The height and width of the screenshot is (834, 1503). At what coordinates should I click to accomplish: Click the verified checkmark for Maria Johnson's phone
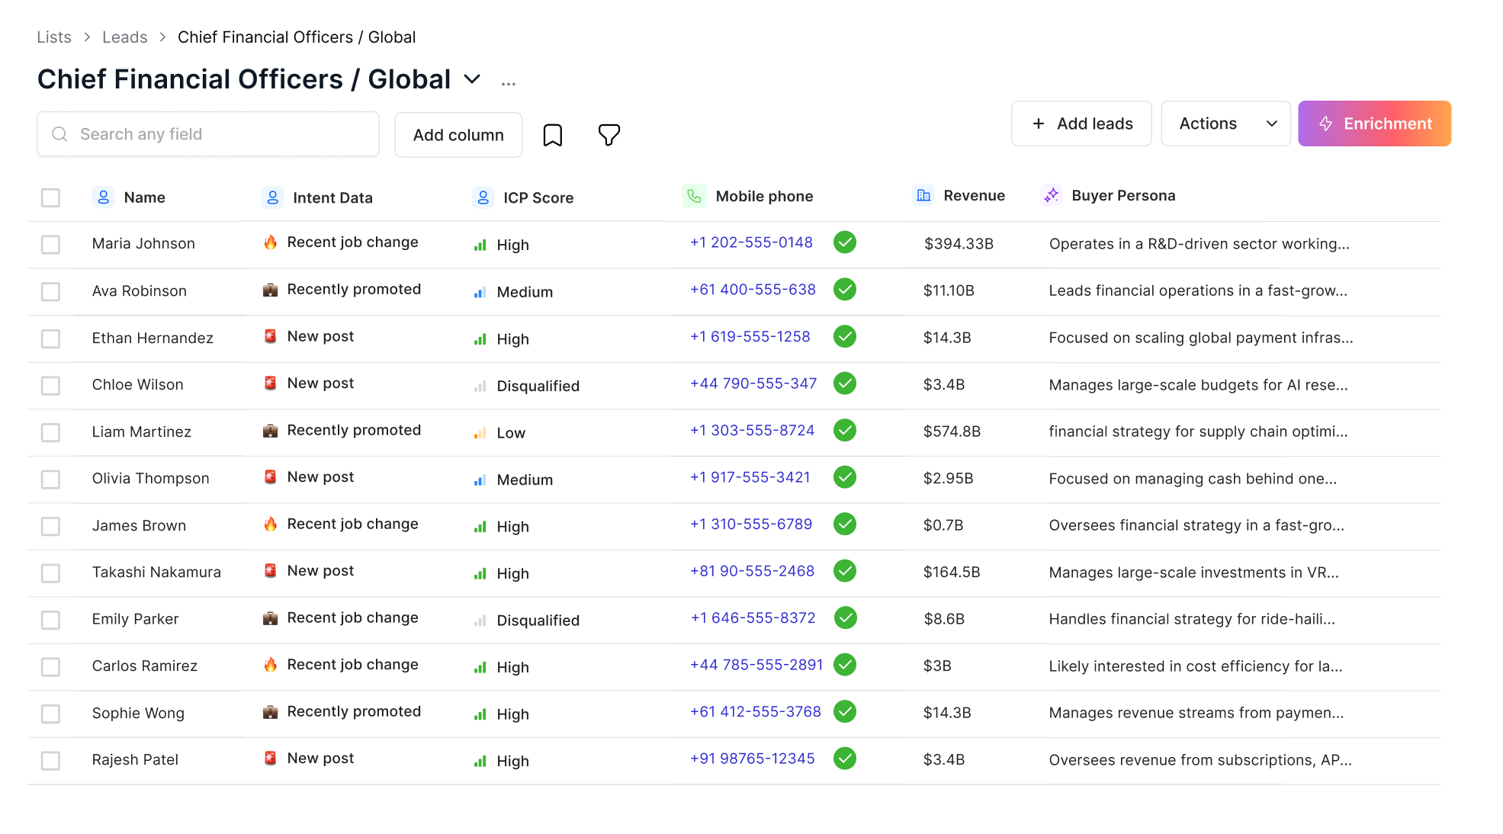[x=845, y=242]
